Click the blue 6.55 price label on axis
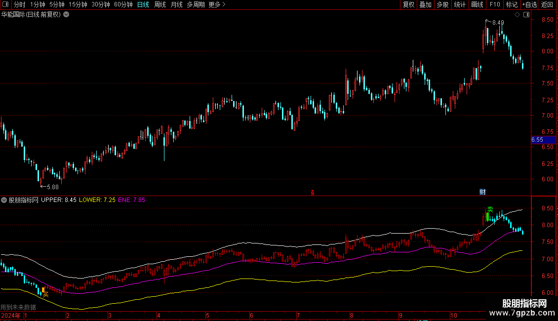 543,140
